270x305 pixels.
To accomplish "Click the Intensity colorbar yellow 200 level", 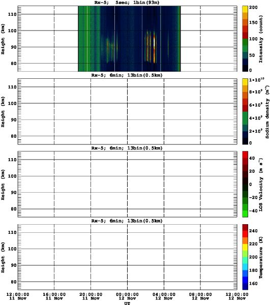I will pos(245,9).
